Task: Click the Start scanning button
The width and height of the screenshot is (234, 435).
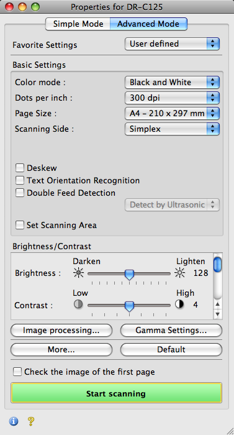Action: 116,393
